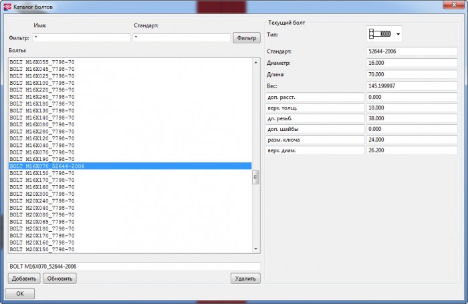Edit доп. шайбы value field
The image size is (468, 304).
412,129
